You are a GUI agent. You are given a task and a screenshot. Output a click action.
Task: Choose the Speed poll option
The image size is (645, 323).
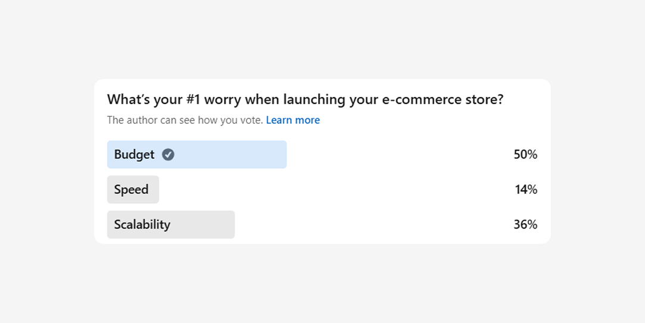coord(133,190)
